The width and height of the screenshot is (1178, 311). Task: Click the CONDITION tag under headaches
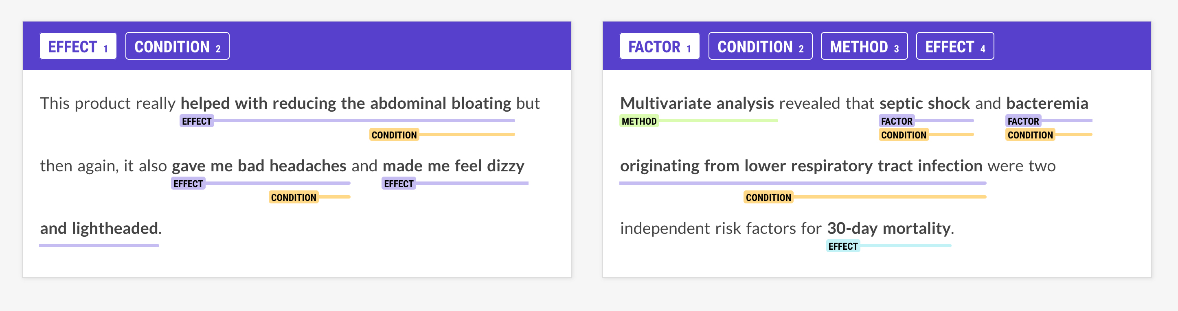coord(293,197)
